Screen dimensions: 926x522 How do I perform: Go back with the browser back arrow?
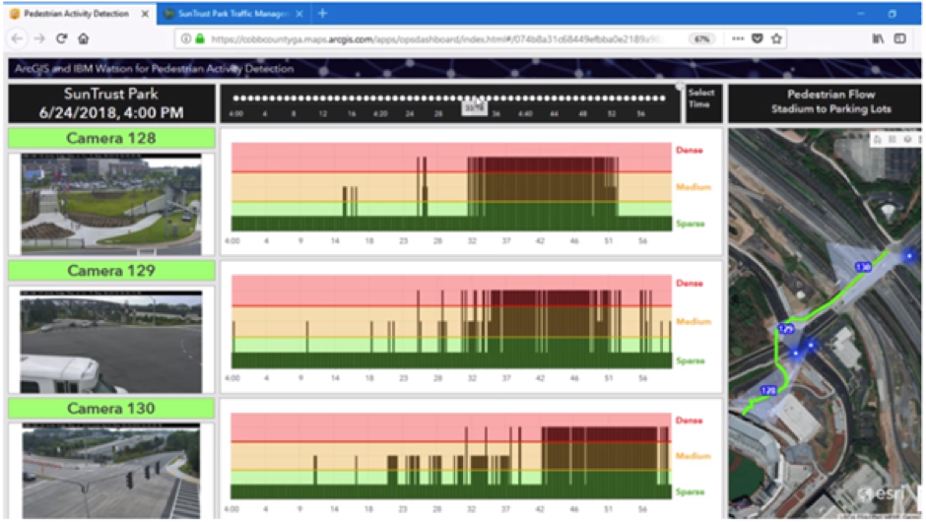coord(17,39)
